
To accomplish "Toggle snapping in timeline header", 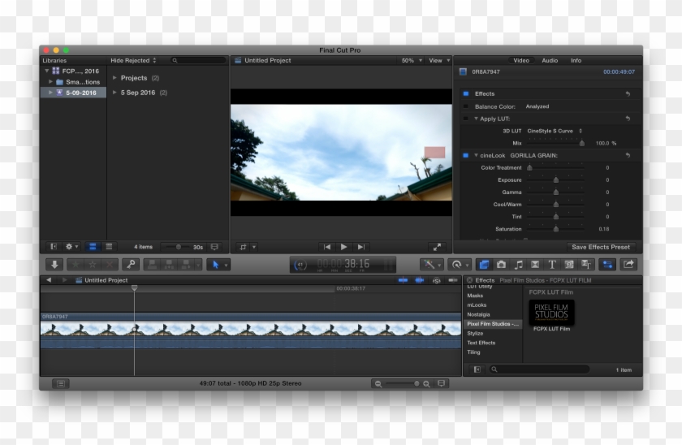I will (x=453, y=280).
